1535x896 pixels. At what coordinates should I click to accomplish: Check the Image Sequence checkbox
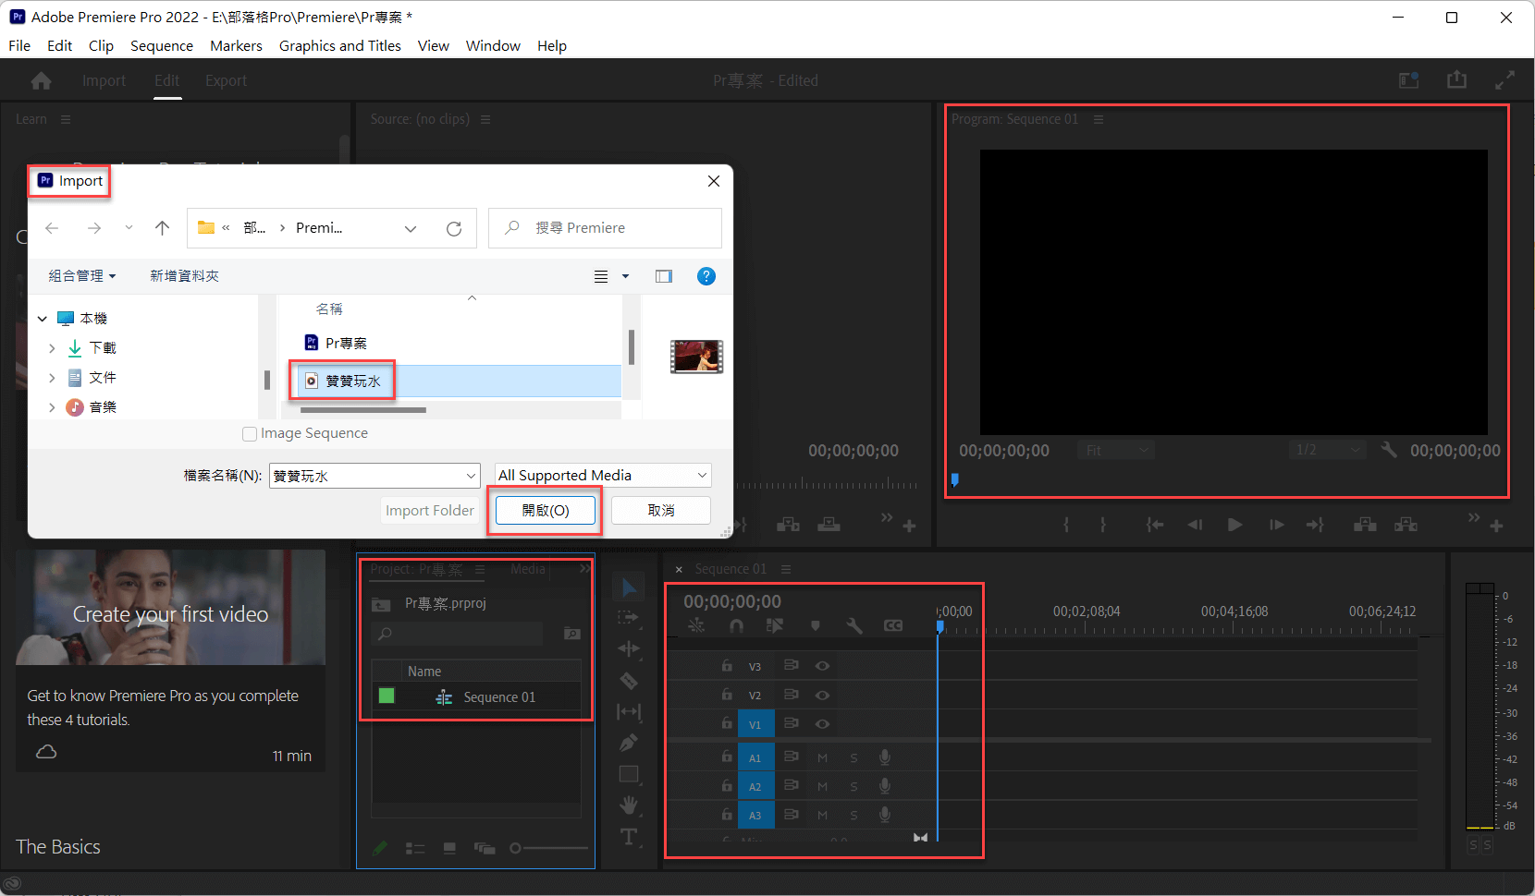249,433
